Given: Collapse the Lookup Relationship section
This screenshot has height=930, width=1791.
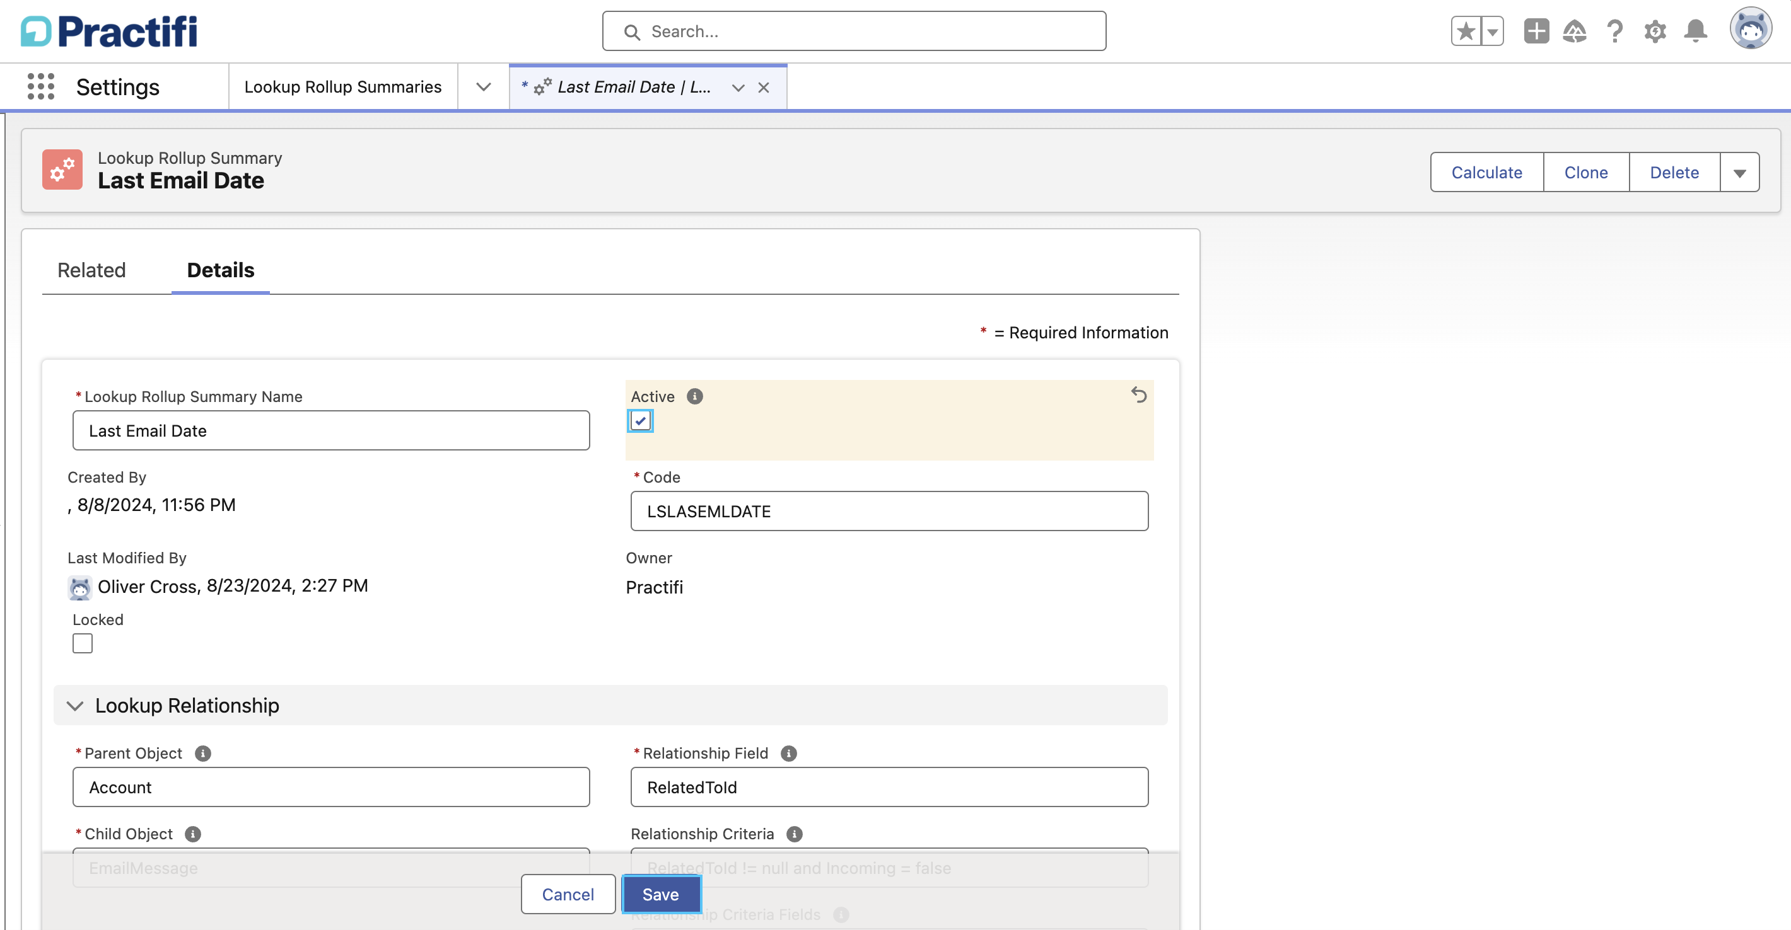Looking at the screenshot, I should point(74,706).
